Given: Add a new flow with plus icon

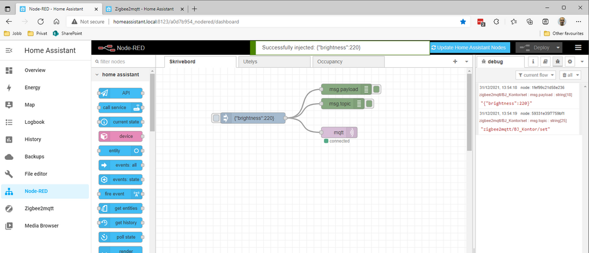Looking at the screenshot, I should click(x=455, y=61).
